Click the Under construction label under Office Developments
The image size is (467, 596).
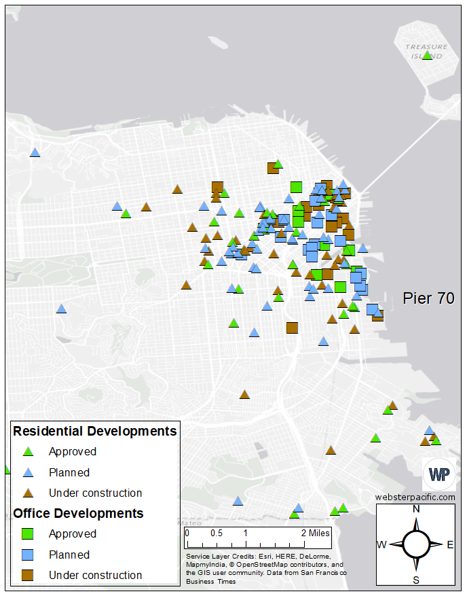[95, 575]
